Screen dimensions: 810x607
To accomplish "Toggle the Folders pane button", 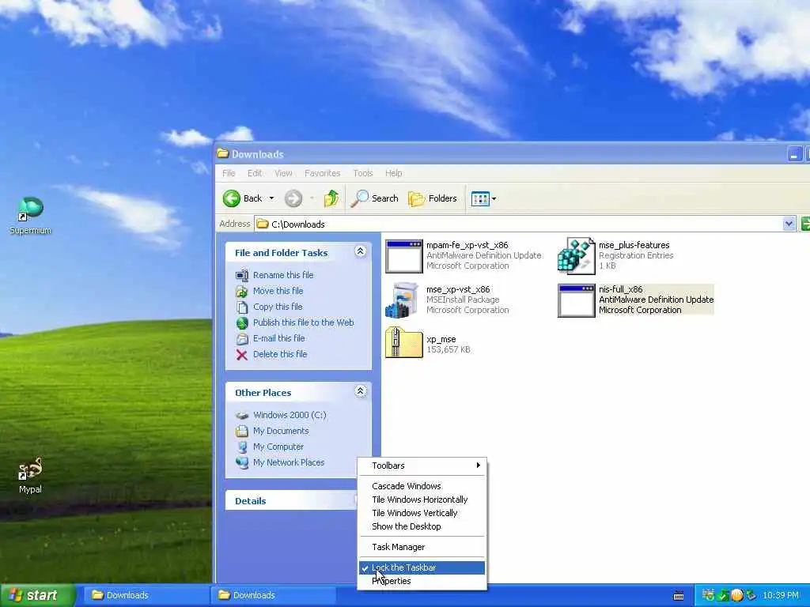I will (433, 198).
